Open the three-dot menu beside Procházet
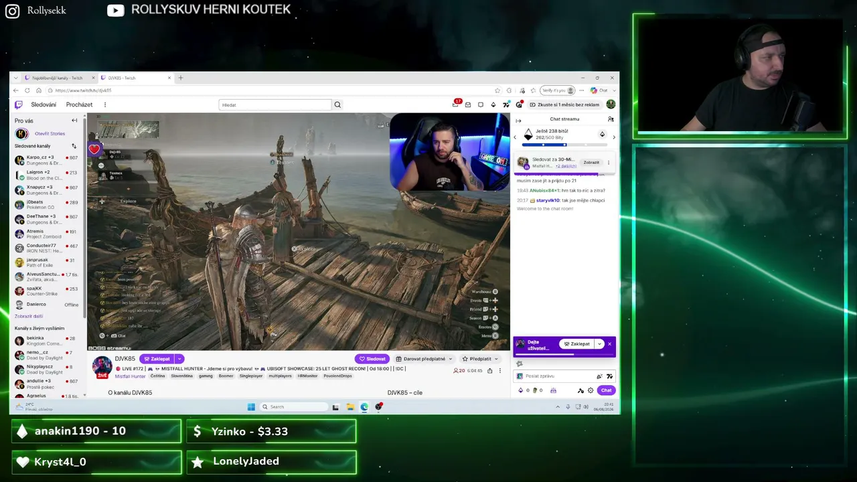857x482 pixels. 104,104
